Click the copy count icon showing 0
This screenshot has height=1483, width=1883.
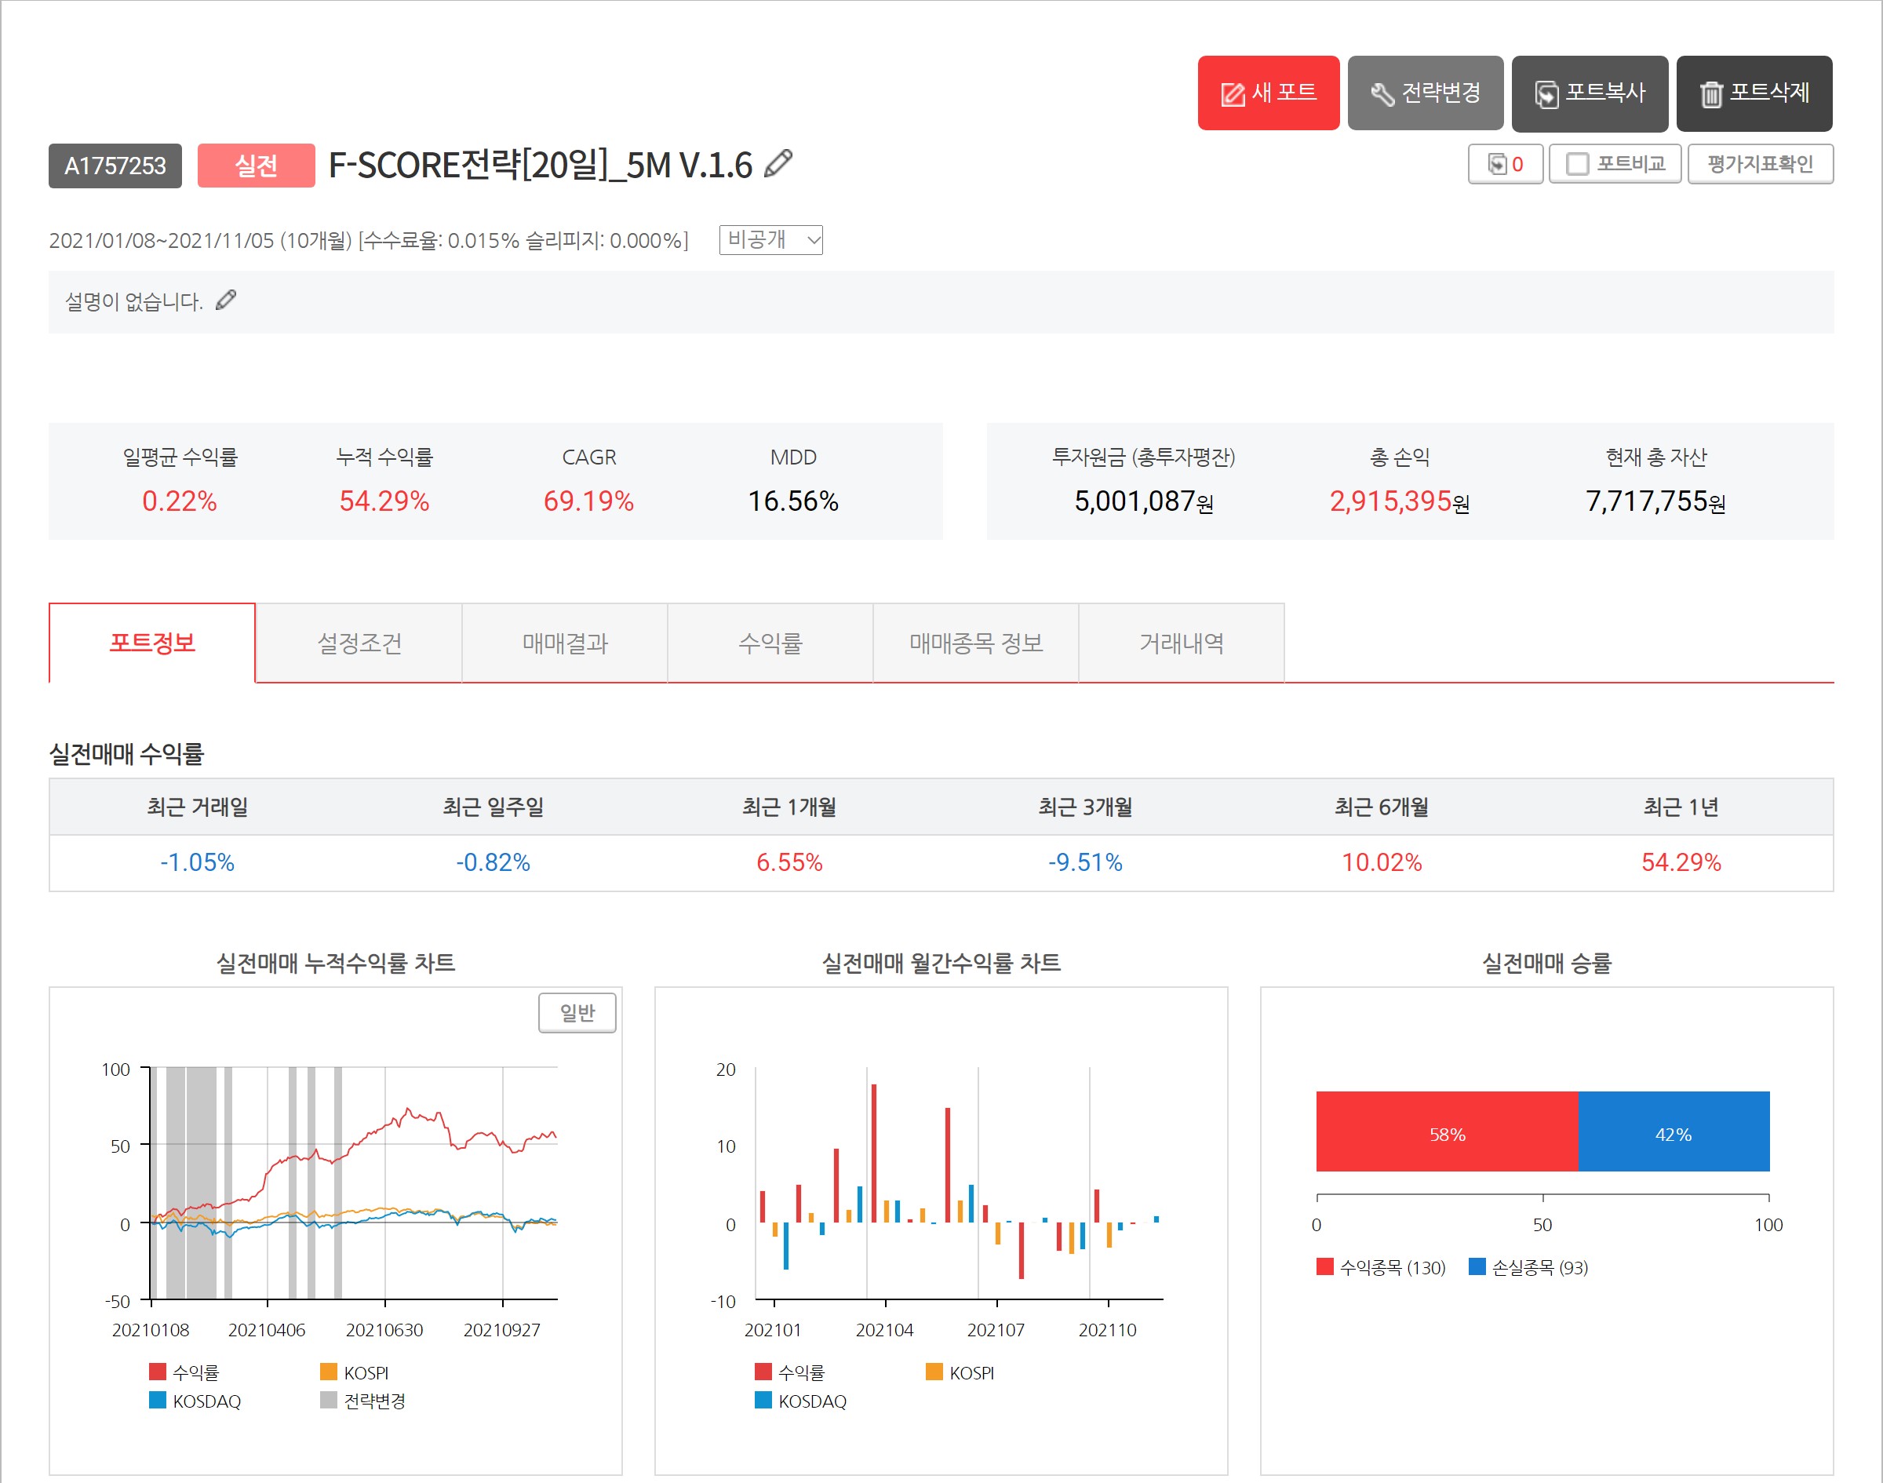1505,164
